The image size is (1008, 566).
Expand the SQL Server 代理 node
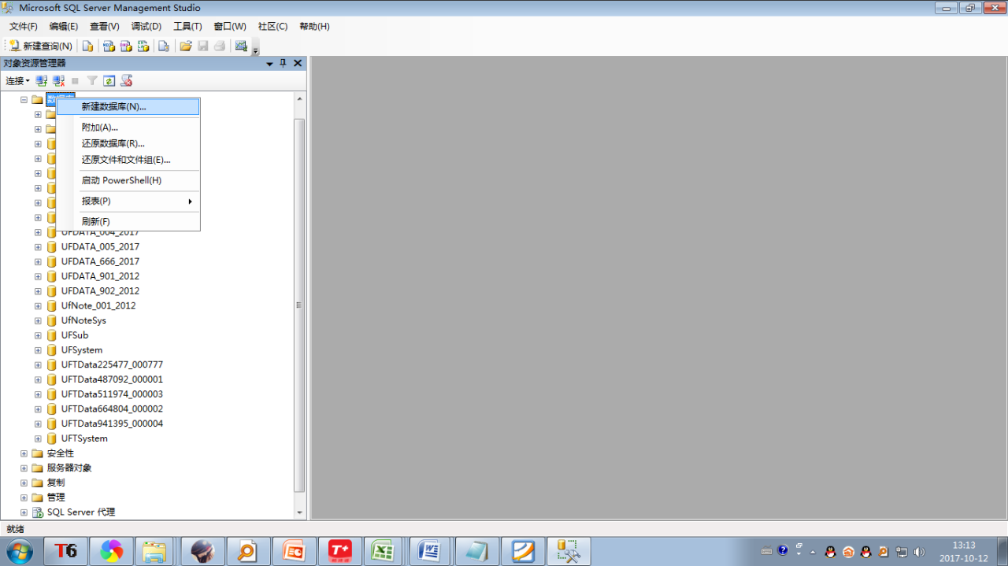[x=24, y=512]
